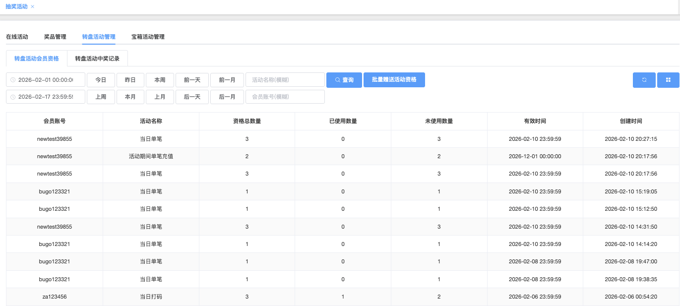Switch to 在线活动 tab
Viewport: 680px width, 306px height.
17,37
